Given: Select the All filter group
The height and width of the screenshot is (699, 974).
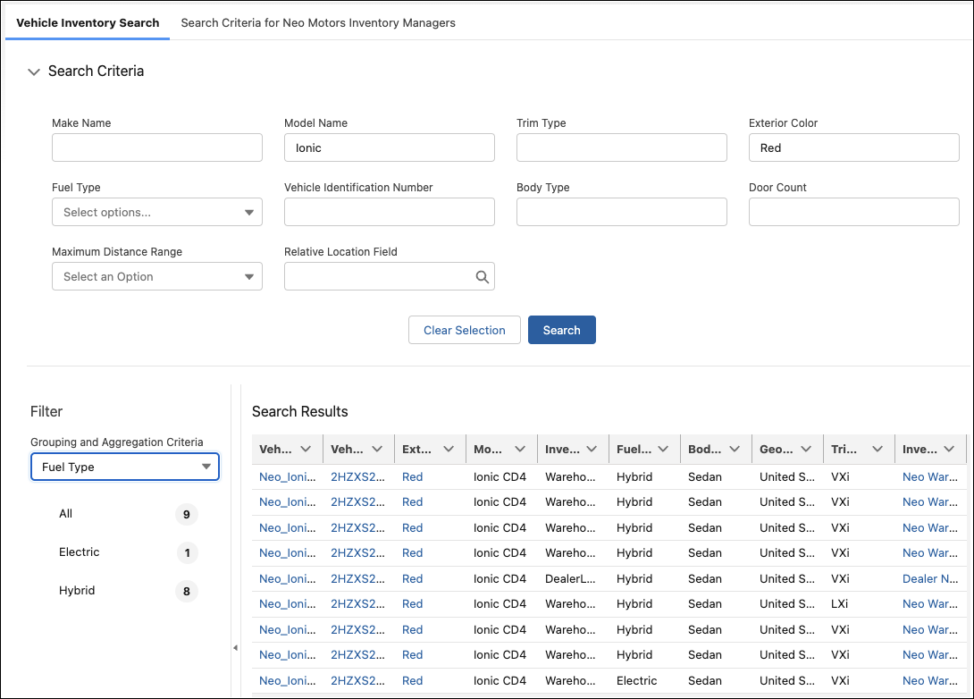Looking at the screenshot, I should pos(65,514).
